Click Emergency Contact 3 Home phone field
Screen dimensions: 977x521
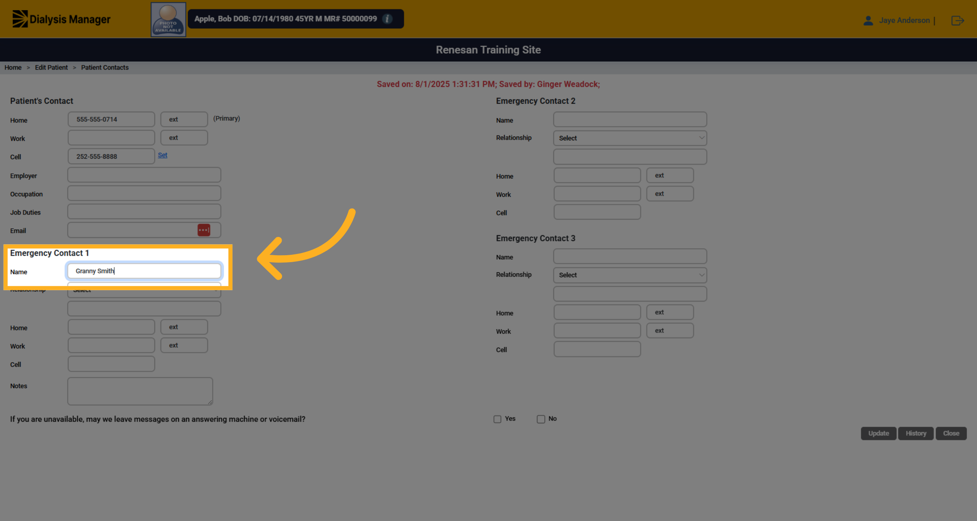[597, 312]
